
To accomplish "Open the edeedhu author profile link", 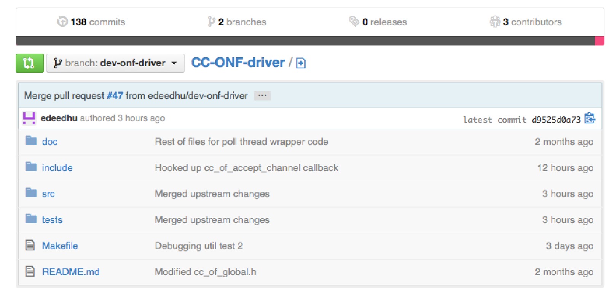I will coord(59,118).
